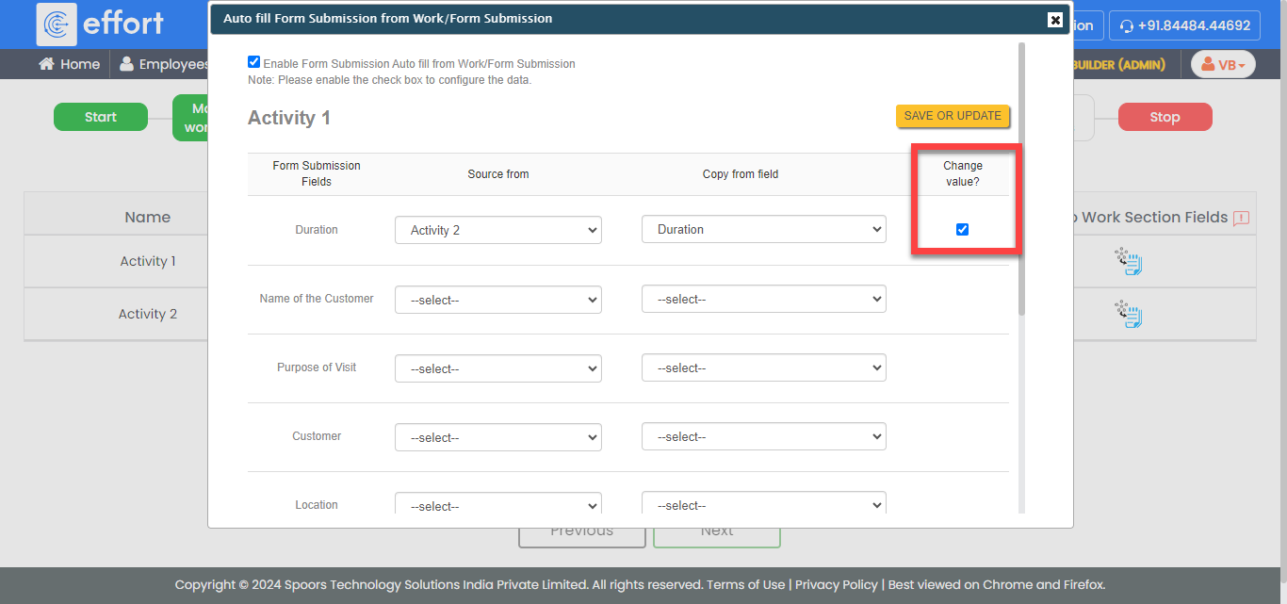The width and height of the screenshot is (1287, 604).
Task: Open Copy from field dropdown for Customer
Action: (763, 437)
